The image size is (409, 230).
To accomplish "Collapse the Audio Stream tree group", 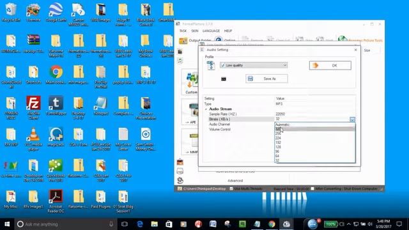I will 206,109.
